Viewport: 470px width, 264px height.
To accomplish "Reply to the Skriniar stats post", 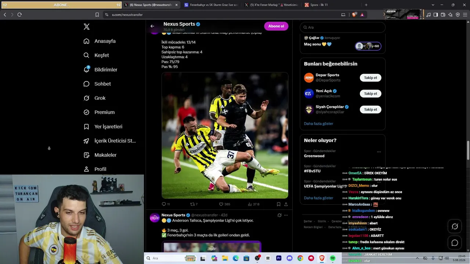I will (166, 204).
